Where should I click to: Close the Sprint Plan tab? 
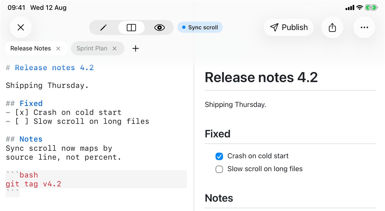pos(115,48)
